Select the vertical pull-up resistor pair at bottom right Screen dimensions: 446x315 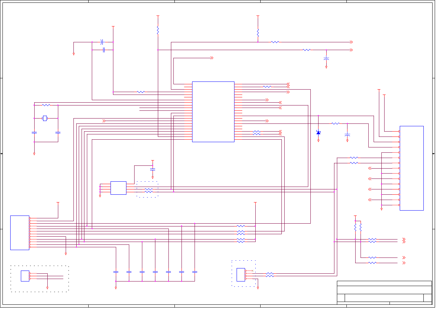358,228
